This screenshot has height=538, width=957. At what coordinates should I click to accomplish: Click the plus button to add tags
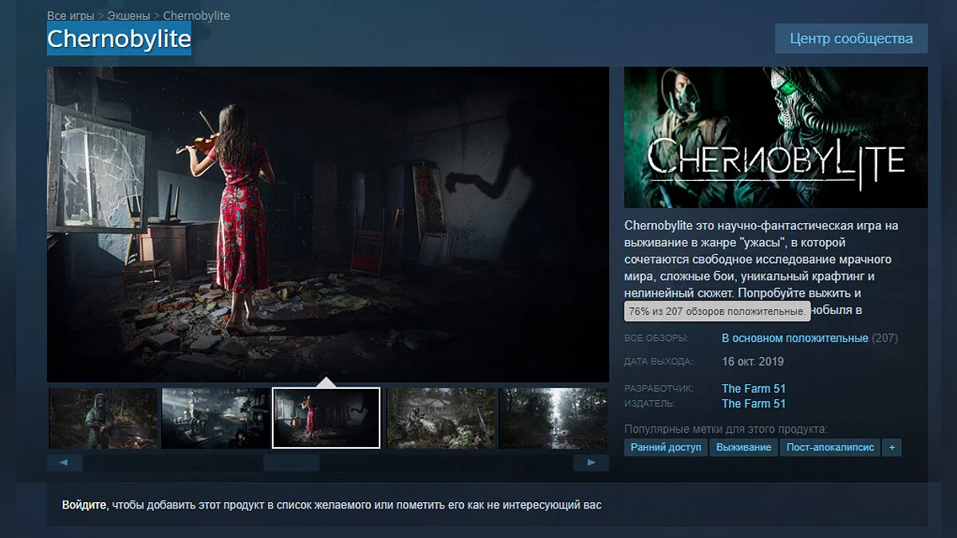coord(892,447)
